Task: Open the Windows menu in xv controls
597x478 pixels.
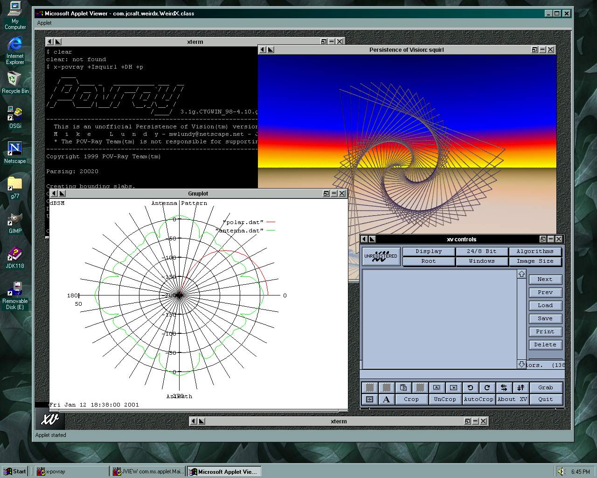Action: click(x=482, y=261)
